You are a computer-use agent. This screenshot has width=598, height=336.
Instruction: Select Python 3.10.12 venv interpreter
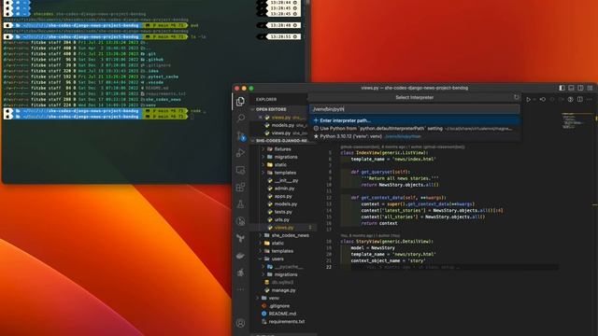click(415, 136)
